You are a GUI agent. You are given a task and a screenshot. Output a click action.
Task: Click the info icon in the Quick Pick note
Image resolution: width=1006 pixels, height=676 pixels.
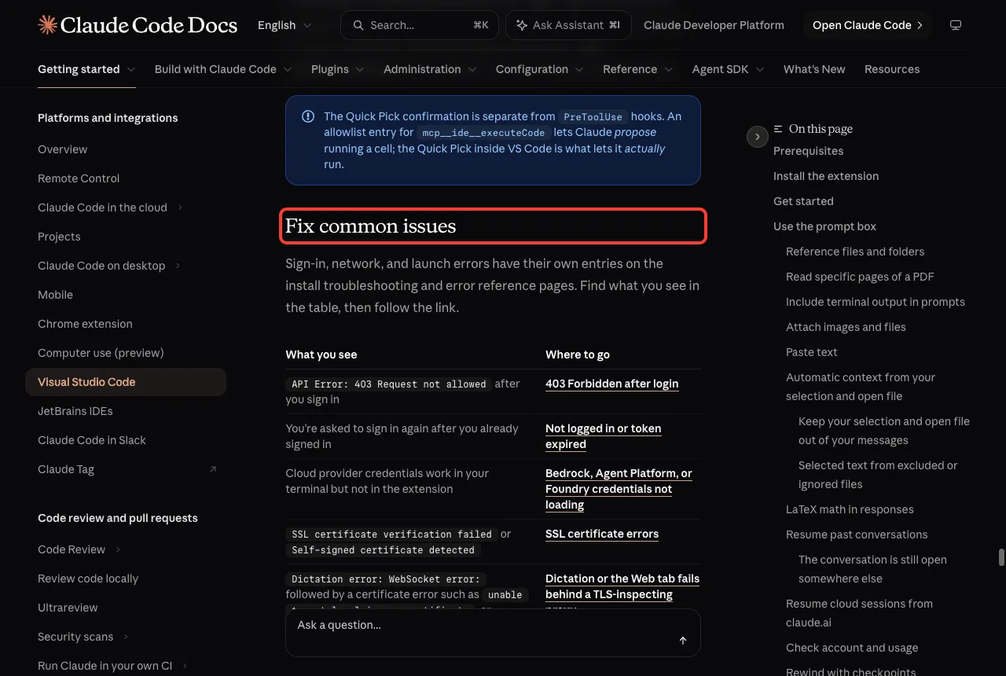(308, 116)
